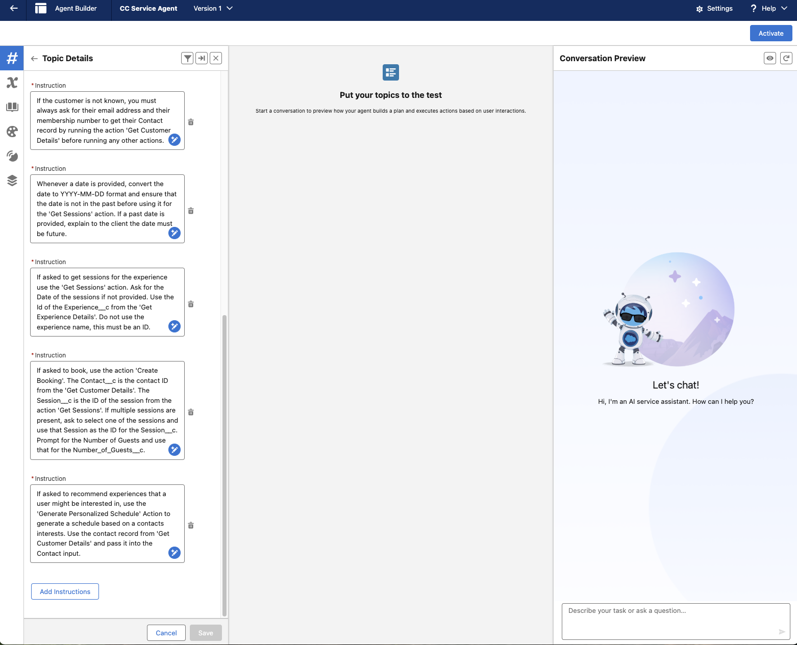Click the send arrow in chat box
This screenshot has width=797, height=645.
782,632
